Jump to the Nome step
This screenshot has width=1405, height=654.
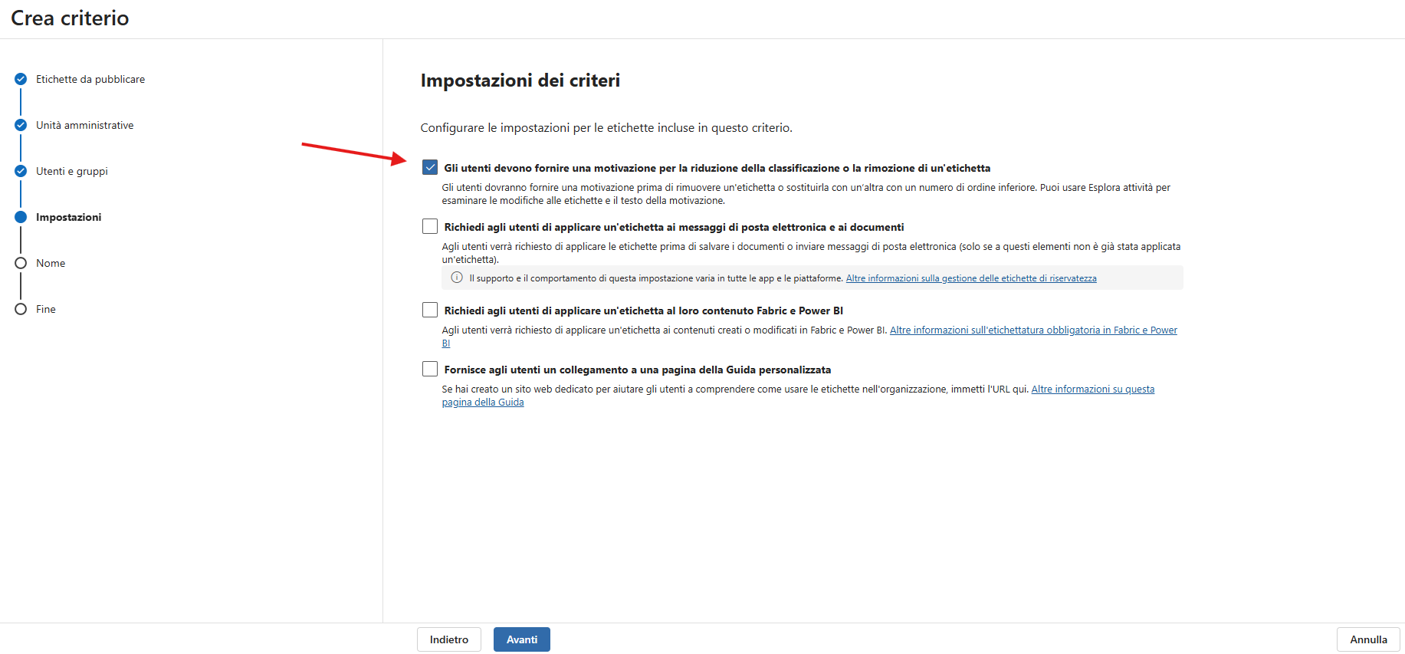pyautogui.click(x=51, y=263)
